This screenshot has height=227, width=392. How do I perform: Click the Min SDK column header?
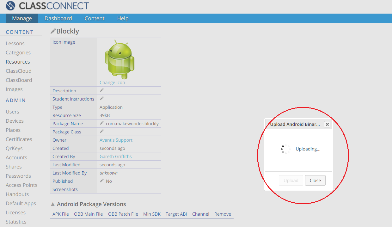pyautogui.click(x=152, y=214)
